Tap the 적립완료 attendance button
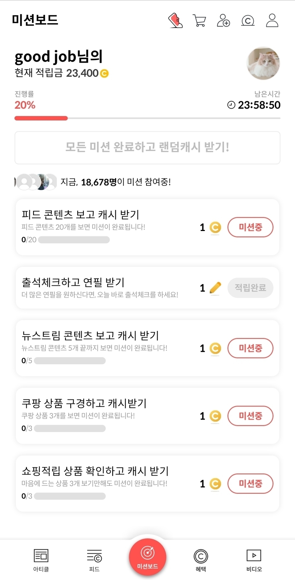The image size is (295, 580). pos(250,288)
